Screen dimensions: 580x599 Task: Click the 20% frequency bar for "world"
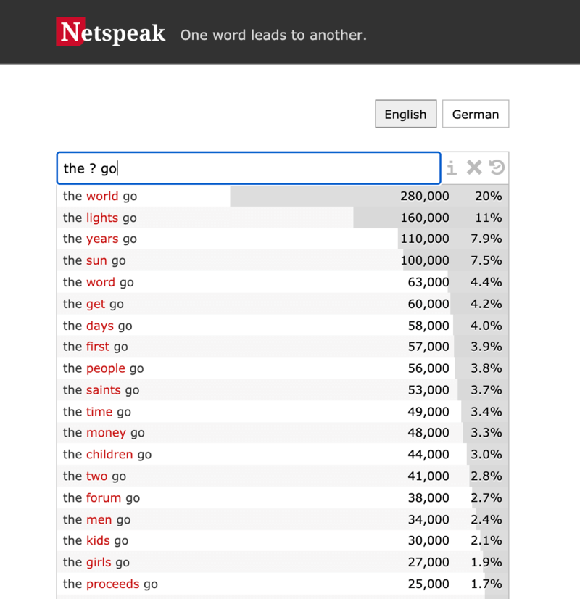[x=488, y=196]
